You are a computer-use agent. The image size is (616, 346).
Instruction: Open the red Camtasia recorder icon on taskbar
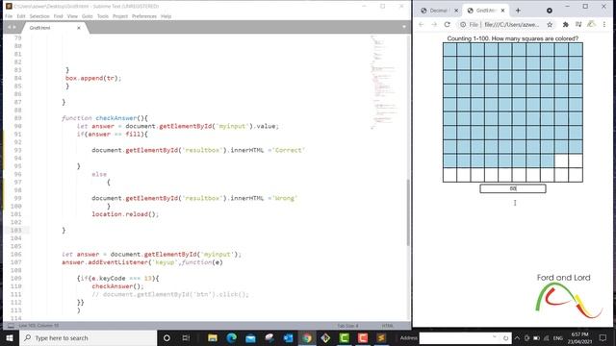point(363,337)
